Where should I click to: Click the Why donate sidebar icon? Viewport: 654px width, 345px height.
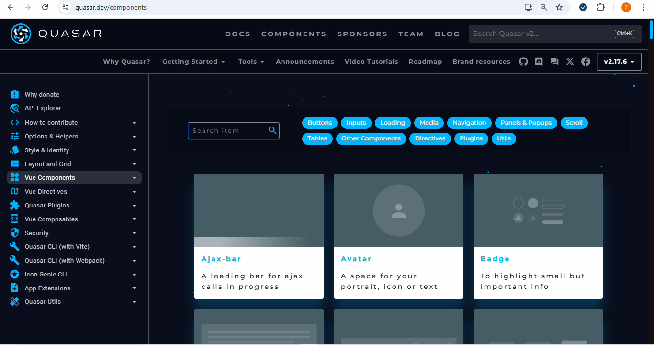(15, 94)
